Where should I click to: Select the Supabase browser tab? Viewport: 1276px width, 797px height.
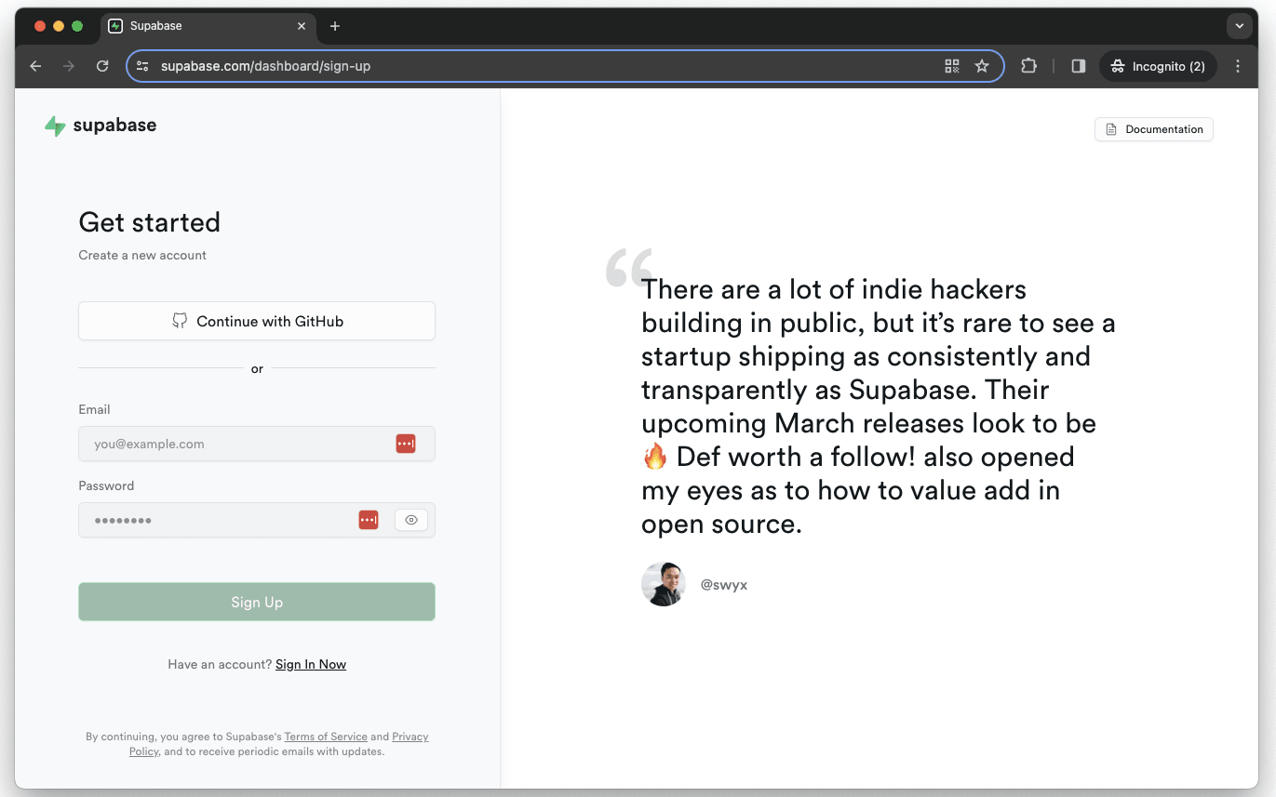pos(208,26)
